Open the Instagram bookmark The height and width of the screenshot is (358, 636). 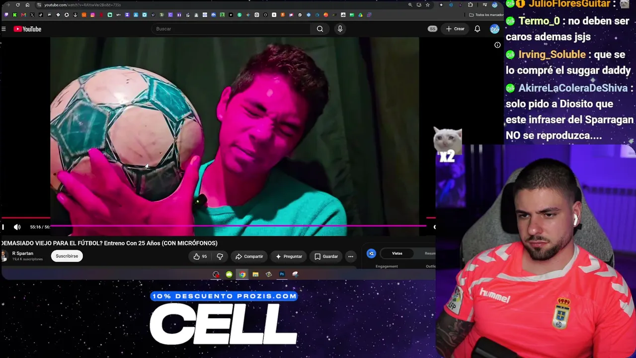(x=92, y=15)
